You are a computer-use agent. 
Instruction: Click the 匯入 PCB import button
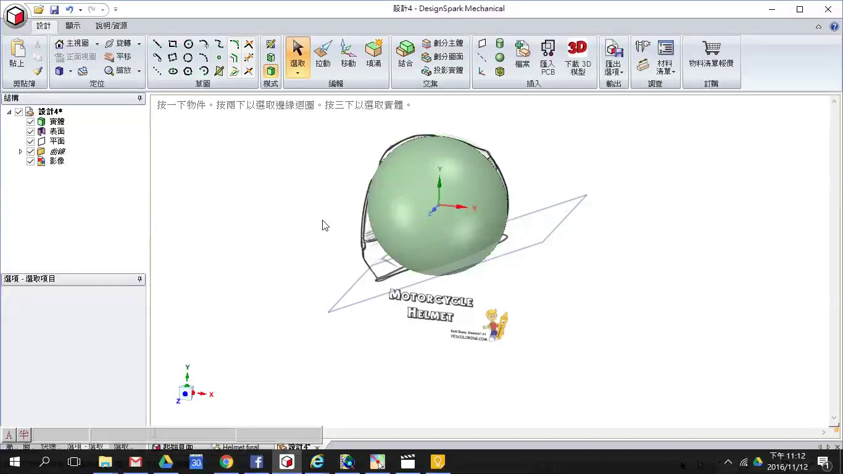(548, 57)
